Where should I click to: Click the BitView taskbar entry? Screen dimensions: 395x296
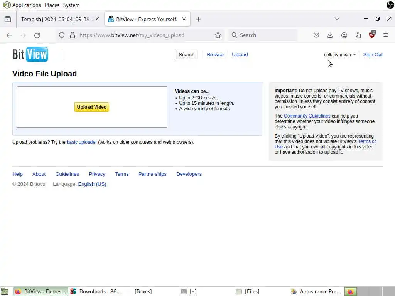(41, 291)
